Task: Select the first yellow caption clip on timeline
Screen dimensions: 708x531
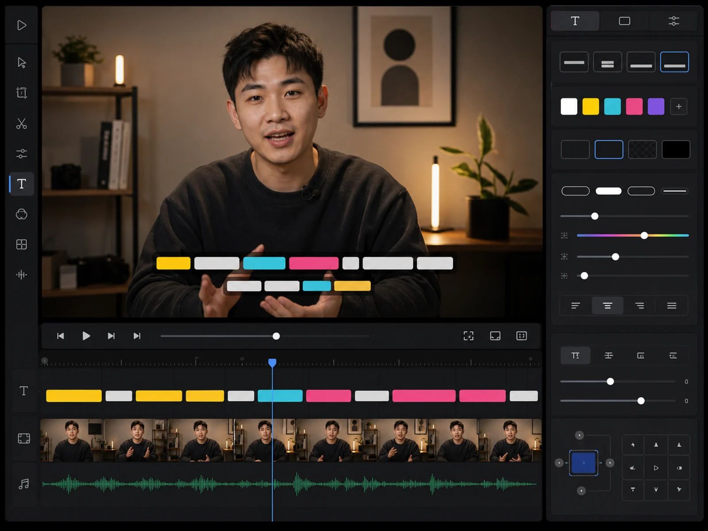Action: pyautogui.click(x=74, y=396)
